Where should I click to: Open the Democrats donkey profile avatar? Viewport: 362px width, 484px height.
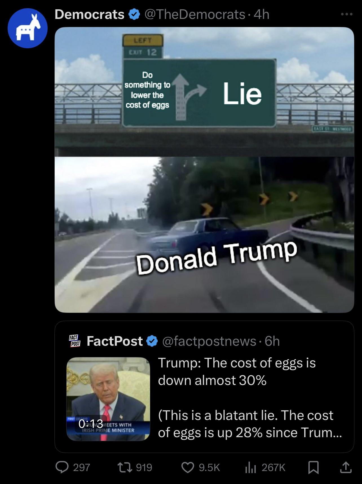pyautogui.click(x=27, y=28)
